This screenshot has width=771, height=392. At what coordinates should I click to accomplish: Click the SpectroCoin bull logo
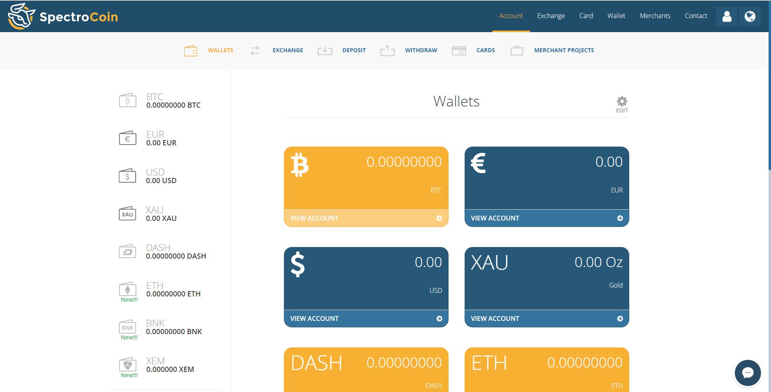point(22,16)
